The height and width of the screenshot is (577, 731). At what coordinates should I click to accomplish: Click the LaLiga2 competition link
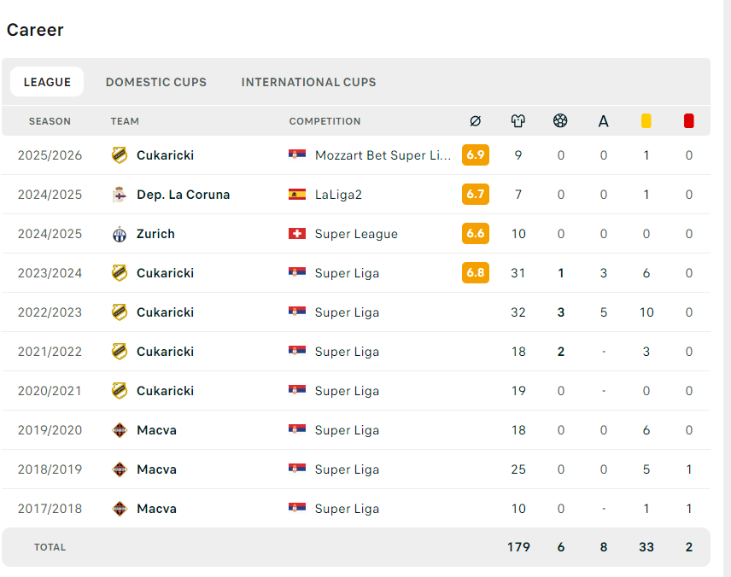coord(338,195)
